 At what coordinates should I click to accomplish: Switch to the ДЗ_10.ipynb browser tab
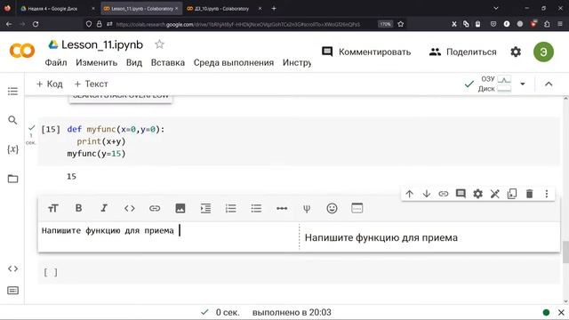coord(221,8)
